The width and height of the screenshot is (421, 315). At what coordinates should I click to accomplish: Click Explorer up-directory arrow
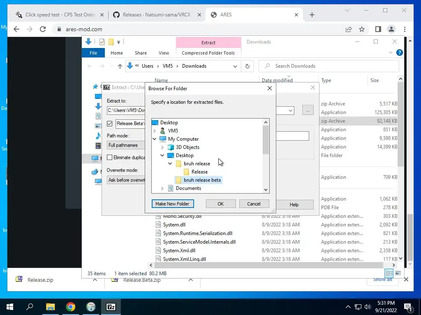point(120,66)
